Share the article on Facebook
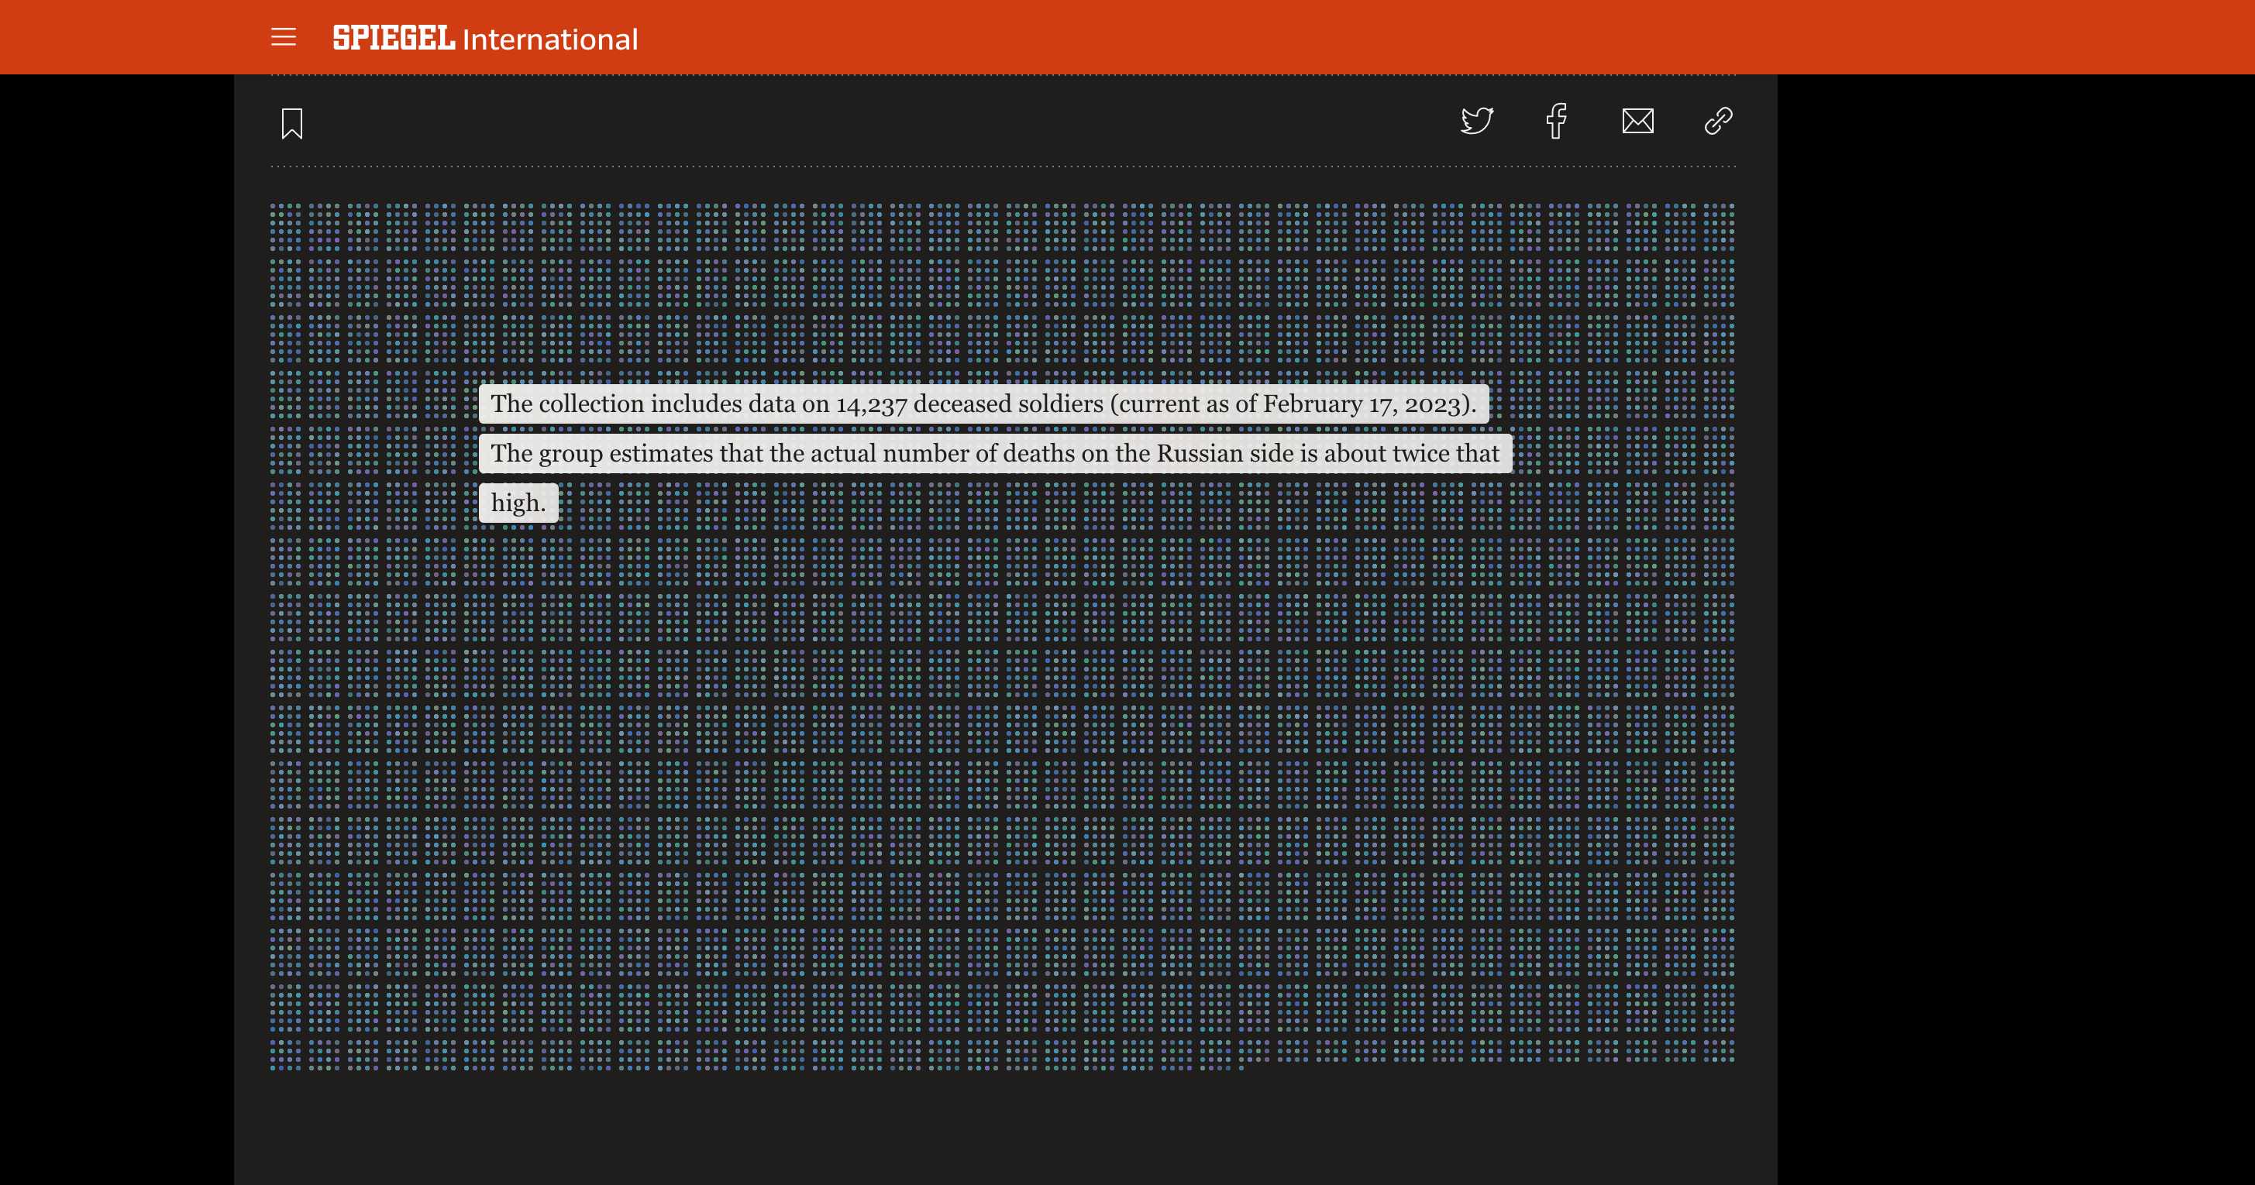 click(1557, 121)
